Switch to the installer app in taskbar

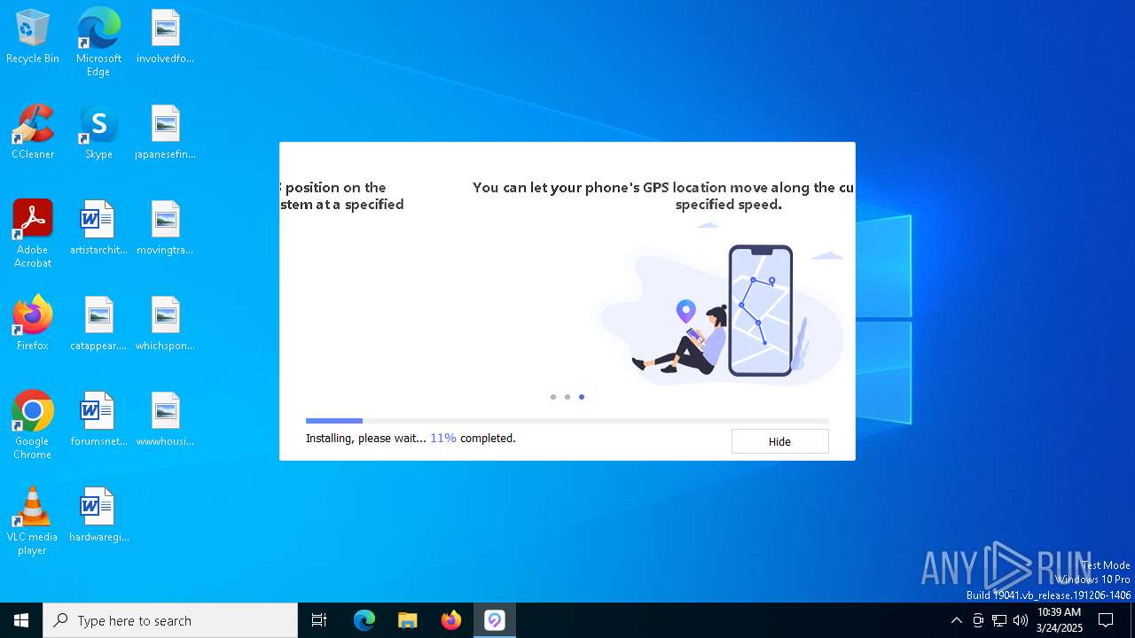pos(495,620)
